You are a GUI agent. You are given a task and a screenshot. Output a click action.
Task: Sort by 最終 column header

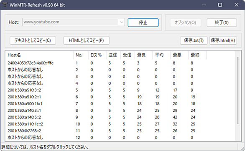pos(197,55)
